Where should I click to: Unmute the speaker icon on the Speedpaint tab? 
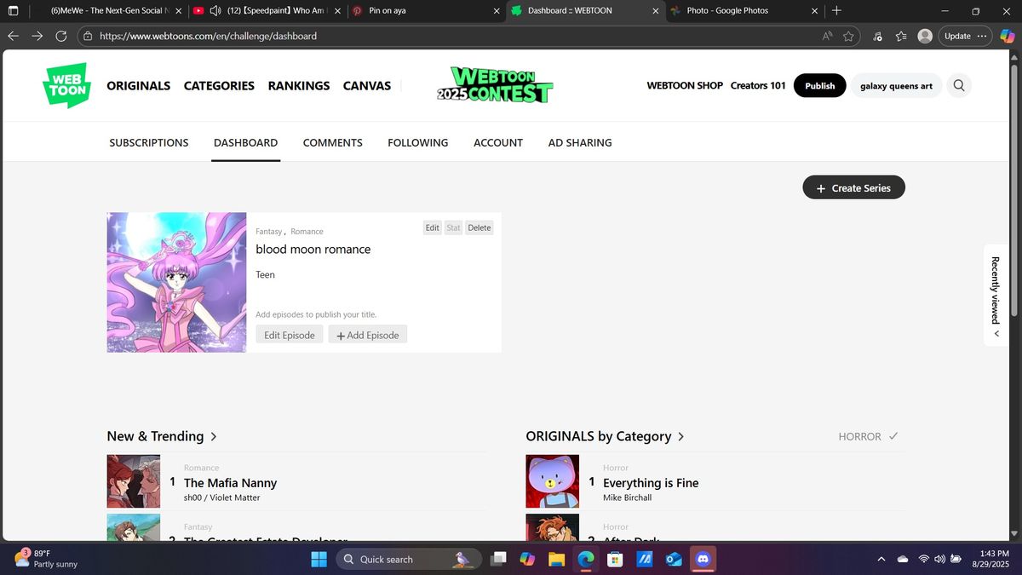click(215, 11)
